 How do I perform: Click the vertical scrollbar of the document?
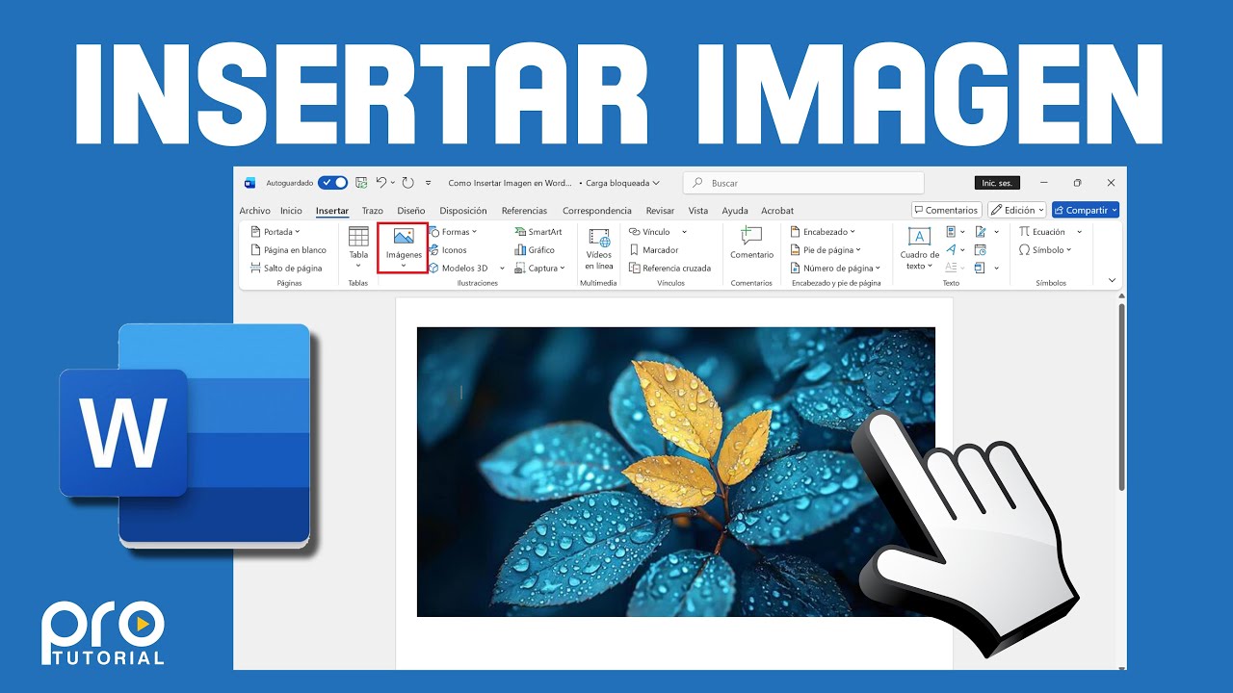pyautogui.click(x=1121, y=397)
